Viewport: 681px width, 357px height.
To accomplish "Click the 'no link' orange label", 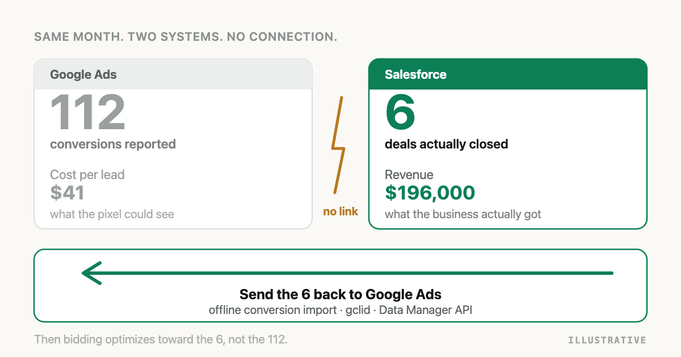I will [340, 212].
